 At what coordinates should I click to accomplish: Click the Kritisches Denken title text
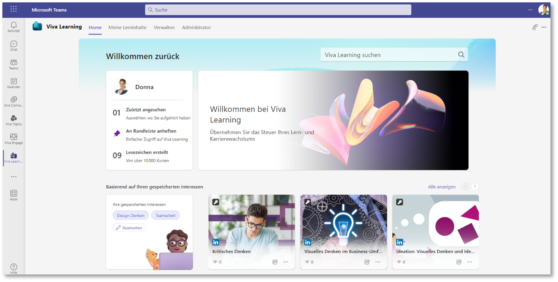pos(231,252)
